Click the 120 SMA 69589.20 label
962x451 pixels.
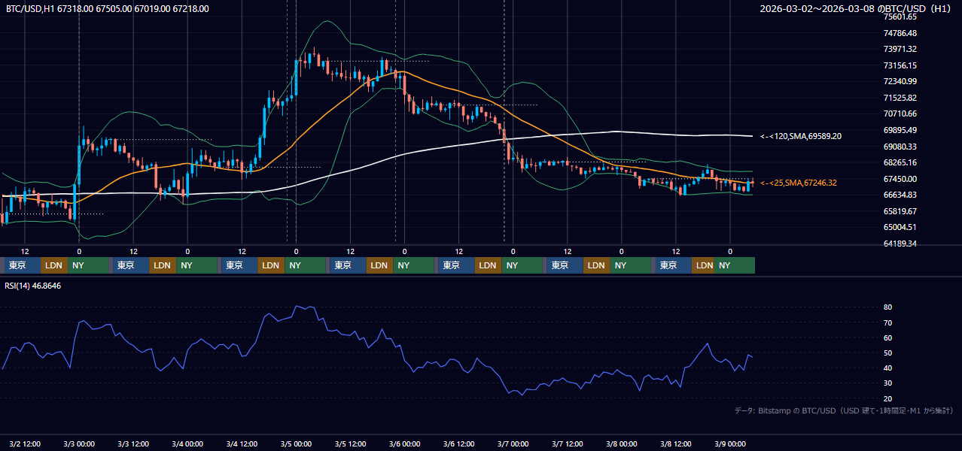pyautogui.click(x=800, y=136)
